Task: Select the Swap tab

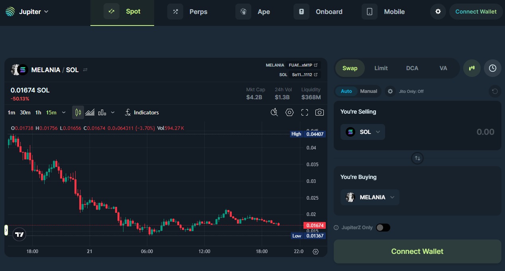Action: 350,68
